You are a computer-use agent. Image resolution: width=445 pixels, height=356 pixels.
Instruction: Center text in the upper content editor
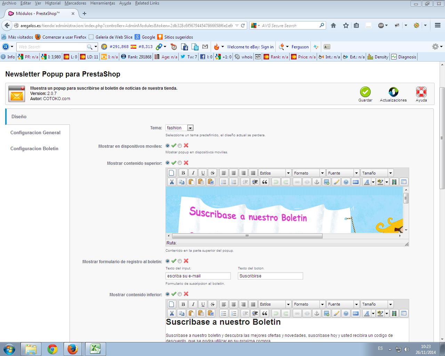[x=234, y=173]
